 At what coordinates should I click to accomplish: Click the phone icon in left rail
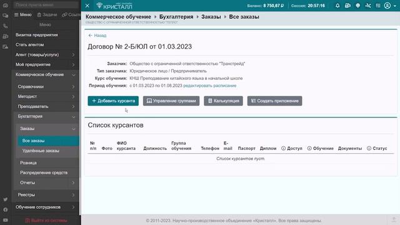click(x=6, y=26)
